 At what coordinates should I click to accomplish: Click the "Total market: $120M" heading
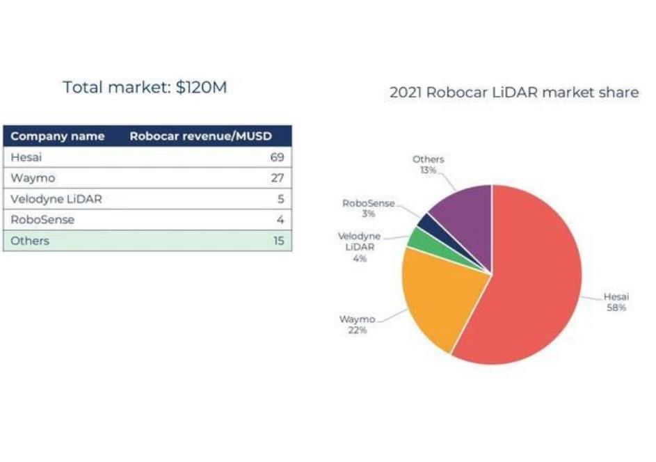[145, 88]
